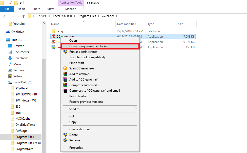Image resolution: width=247 pixels, height=153 pixels.
Task: Click shield icon beside Run as administrator
Action: pyautogui.click(x=65, y=52)
